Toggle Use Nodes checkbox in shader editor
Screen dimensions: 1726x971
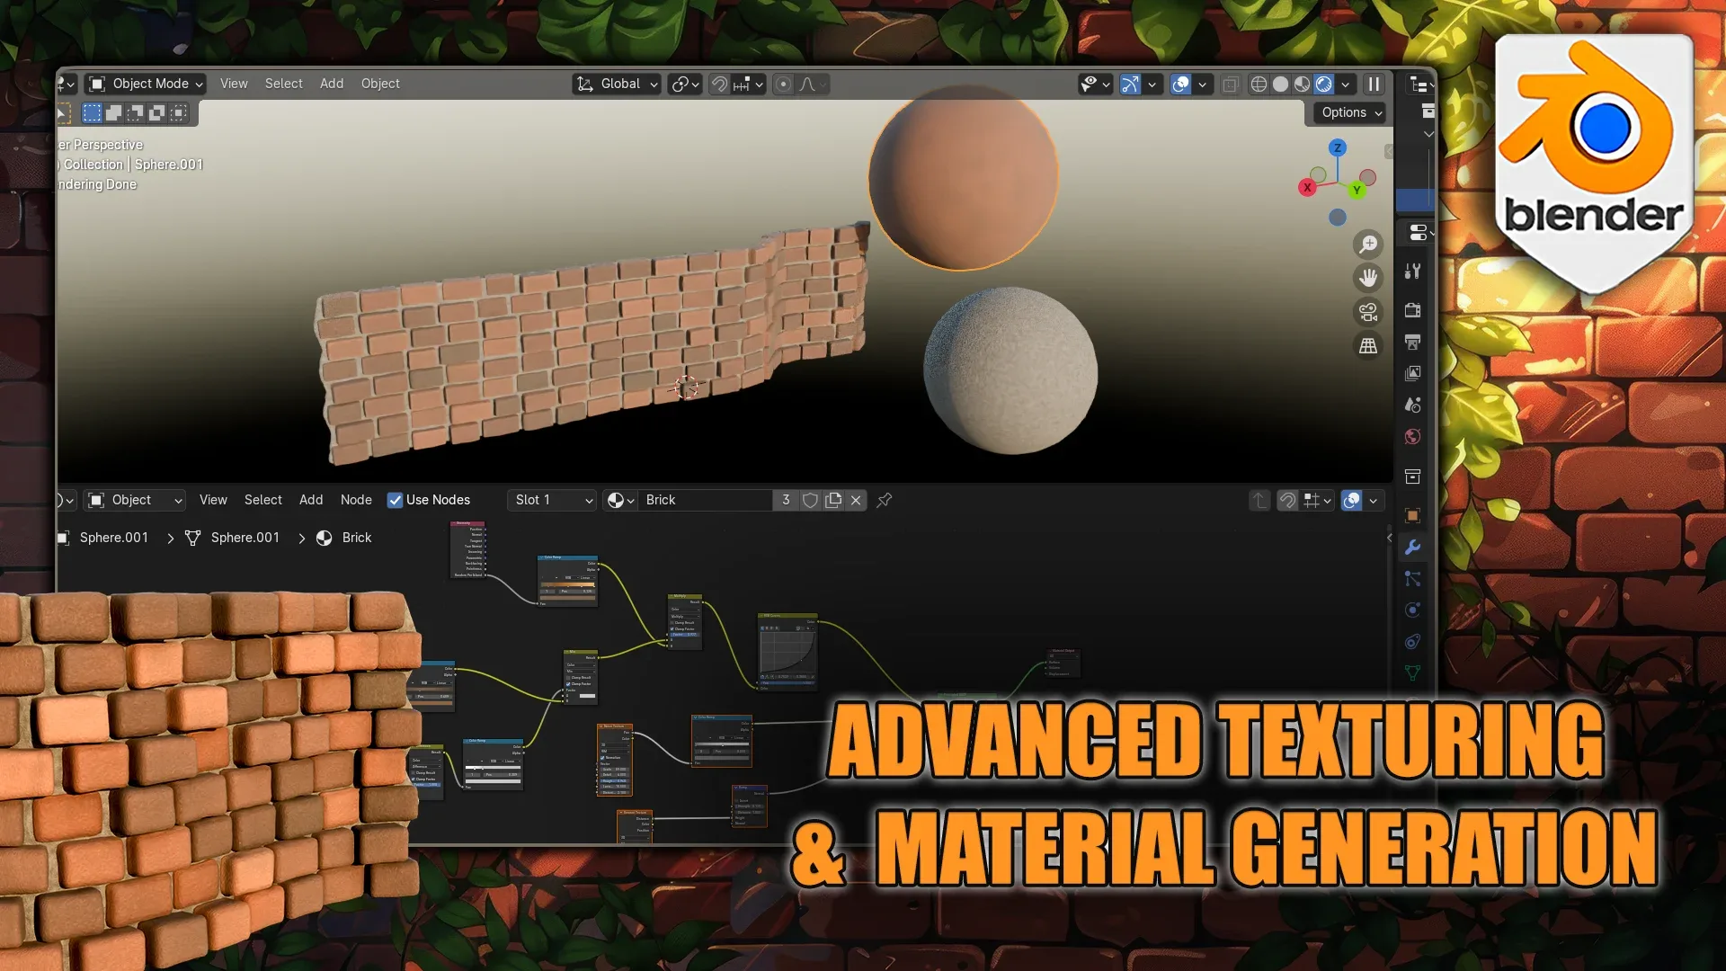click(x=396, y=499)
